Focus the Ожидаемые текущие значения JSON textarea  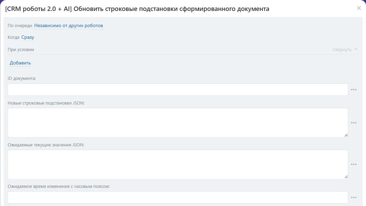pyautogui.click(x=178, y=165)
